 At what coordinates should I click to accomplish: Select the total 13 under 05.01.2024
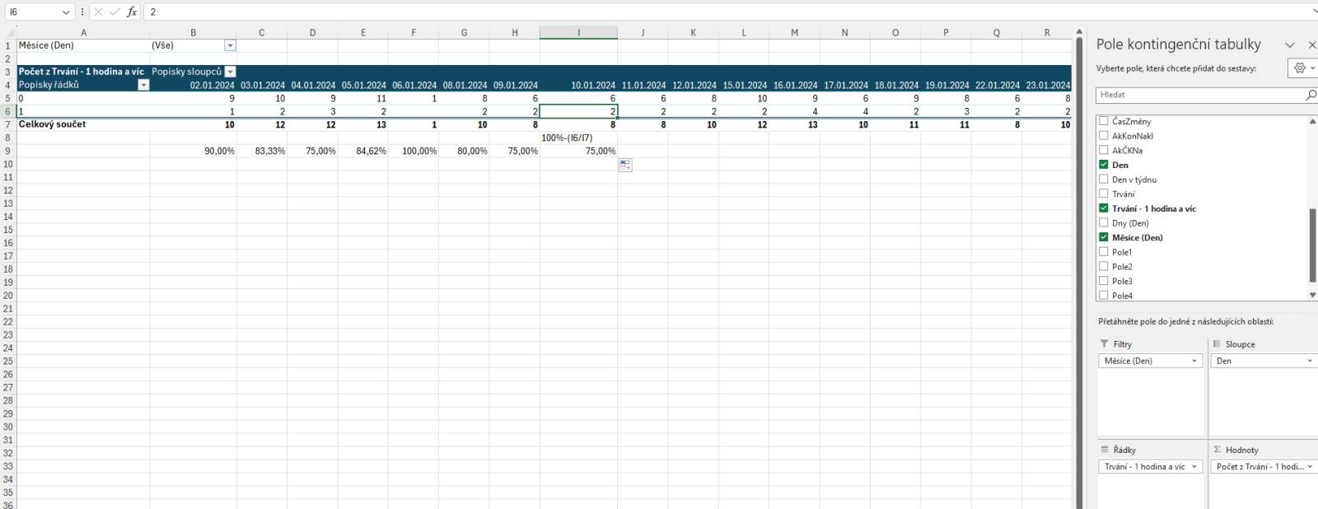point(363,124)
